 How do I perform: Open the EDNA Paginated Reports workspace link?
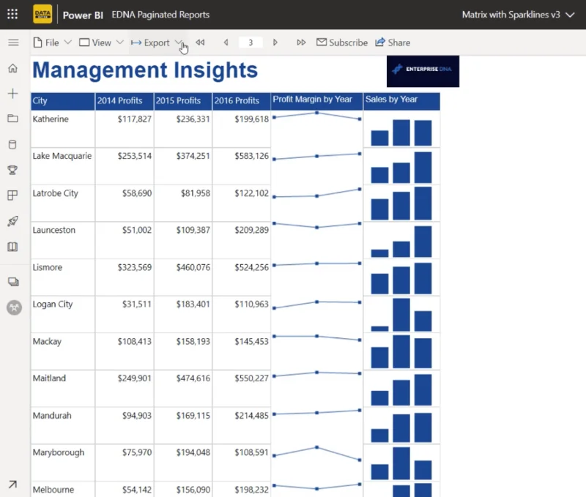pyautogui.click(x=160, y=15)
